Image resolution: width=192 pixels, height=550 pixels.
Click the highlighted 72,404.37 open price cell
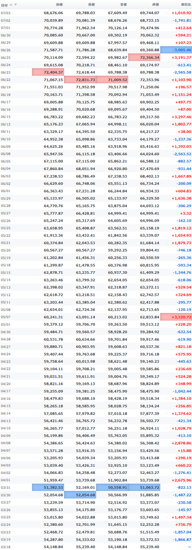coord(48,72)
